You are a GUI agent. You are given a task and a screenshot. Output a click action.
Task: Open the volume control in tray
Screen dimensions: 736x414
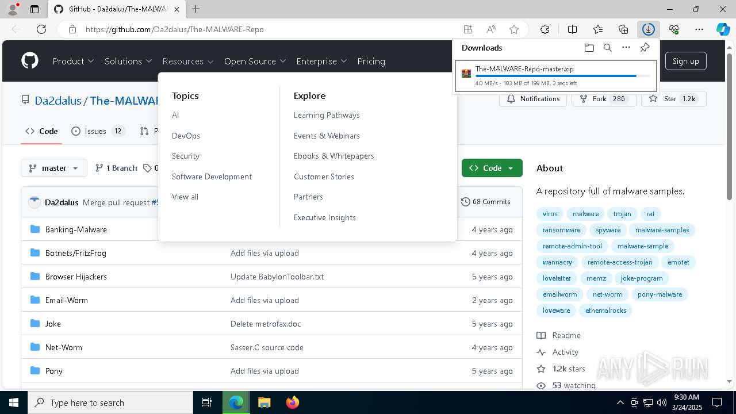(662, 402)
